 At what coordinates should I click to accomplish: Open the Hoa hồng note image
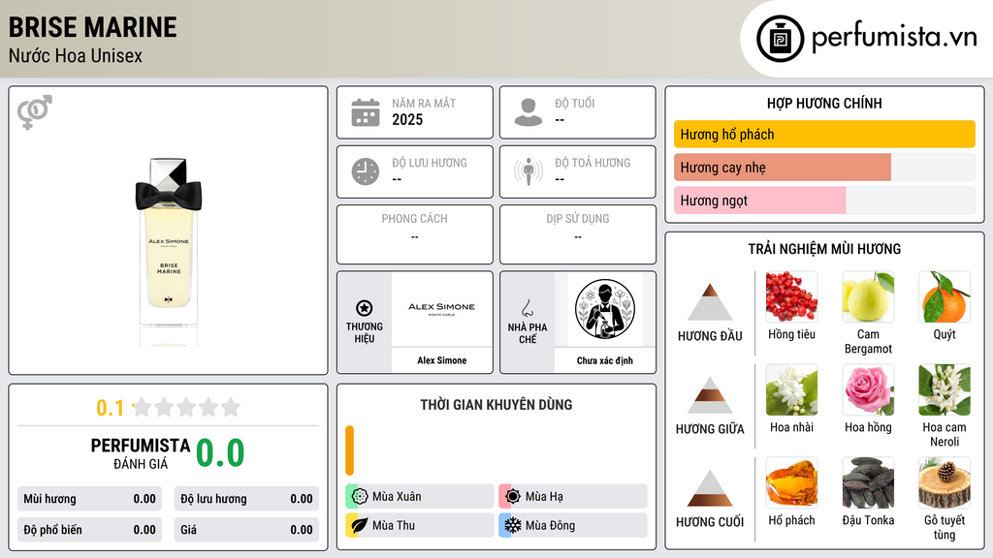pyautogui.click(x=868, y=389)
